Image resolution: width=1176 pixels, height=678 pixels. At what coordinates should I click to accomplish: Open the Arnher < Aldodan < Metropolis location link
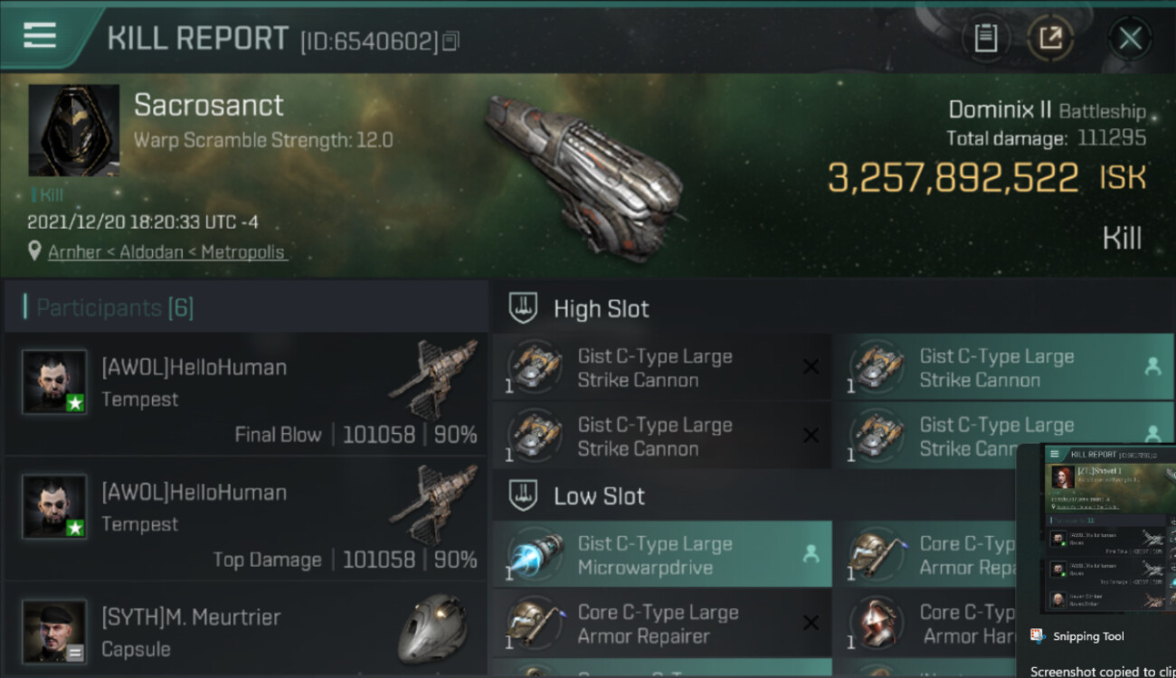166,252
